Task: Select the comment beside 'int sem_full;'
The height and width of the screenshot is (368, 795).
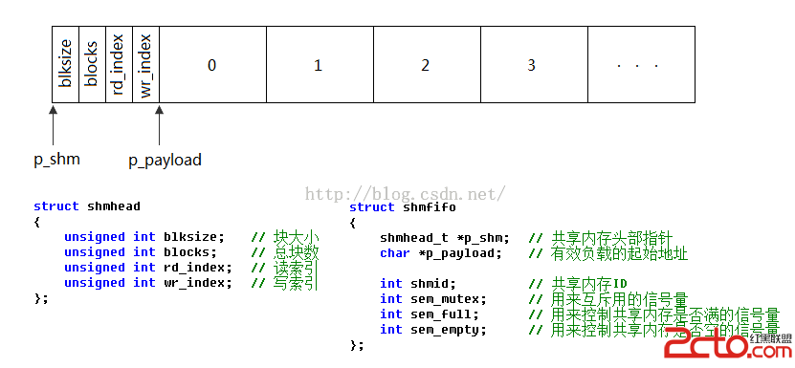Action: tap(653, 314)
